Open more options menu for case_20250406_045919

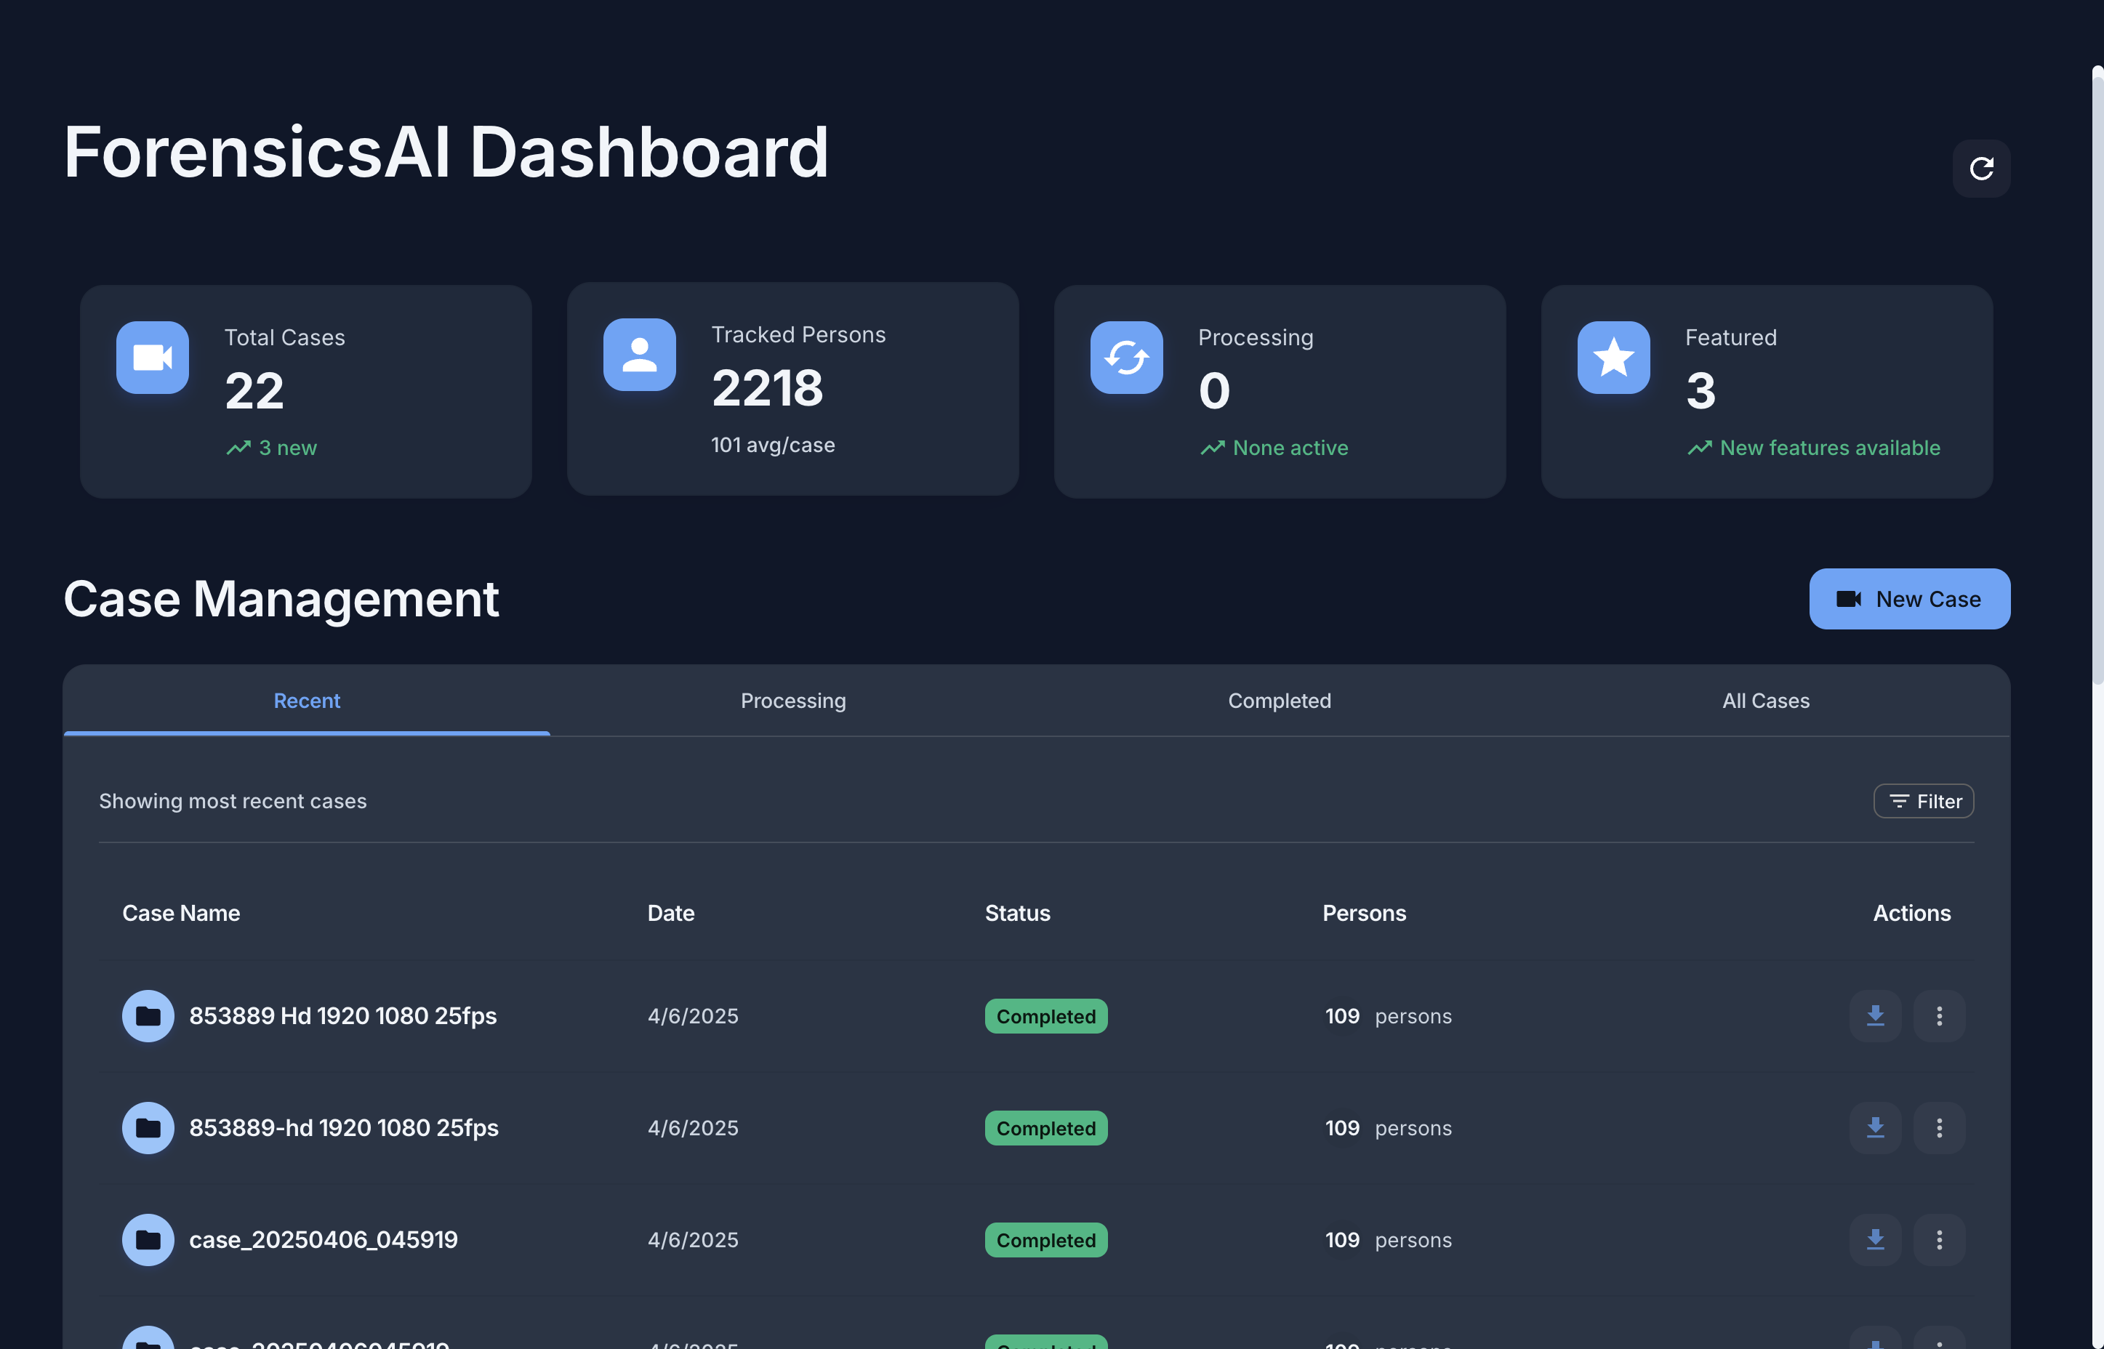tap(1938, 1239)
